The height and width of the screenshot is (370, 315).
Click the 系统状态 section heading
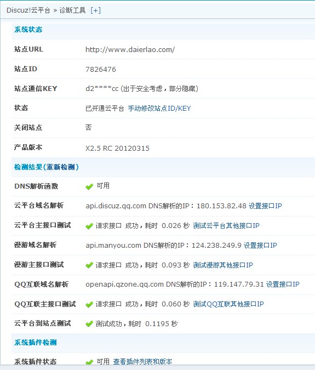[x=28, y=30]
